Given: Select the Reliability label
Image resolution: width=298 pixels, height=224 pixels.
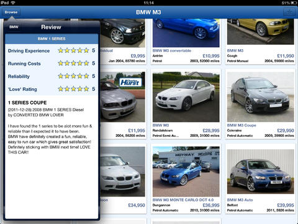Looking at the screenshot, I should pyautogui.click(x=19, y=77).
